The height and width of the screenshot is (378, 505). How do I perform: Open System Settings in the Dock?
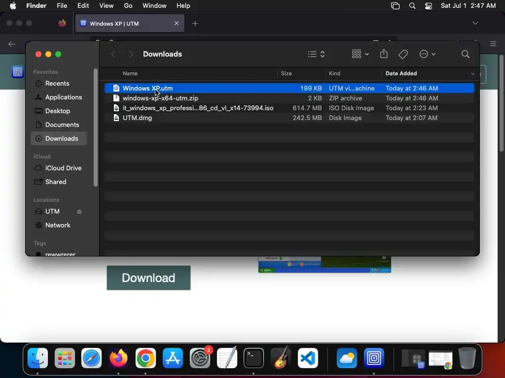pyautogui.click(x=200, y=358)
